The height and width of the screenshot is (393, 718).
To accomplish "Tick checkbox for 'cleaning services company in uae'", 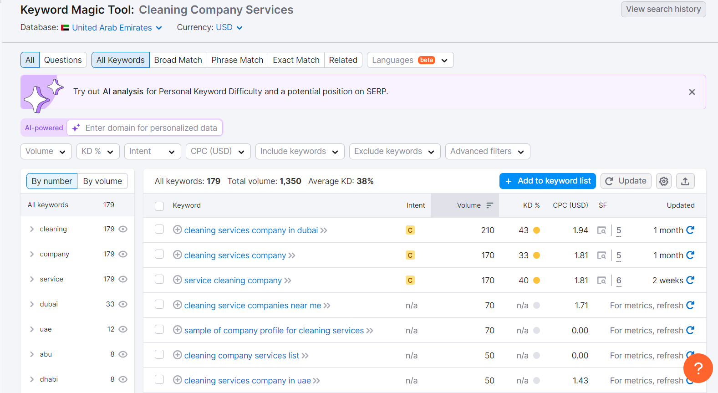I will (x=159, y=379).
